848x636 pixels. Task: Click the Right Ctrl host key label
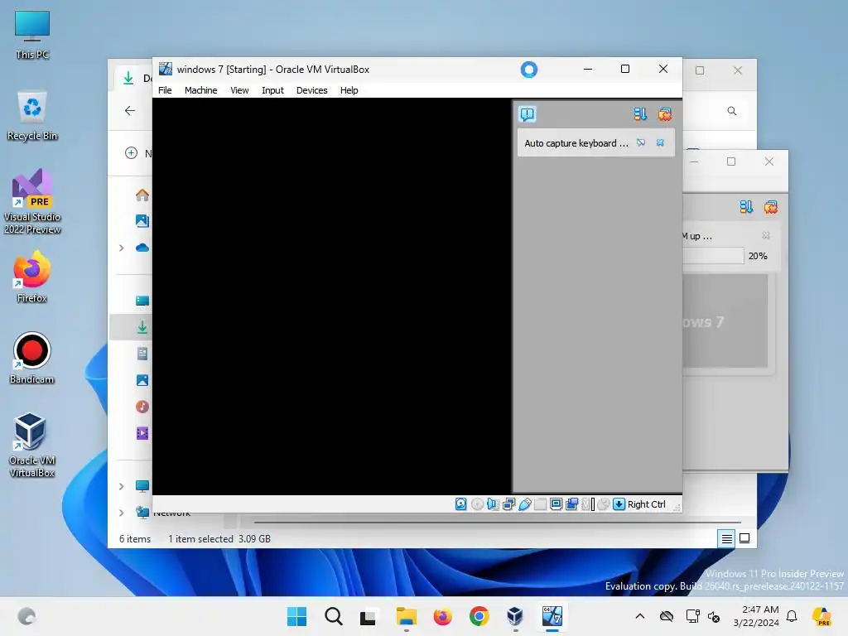(646, 504)
